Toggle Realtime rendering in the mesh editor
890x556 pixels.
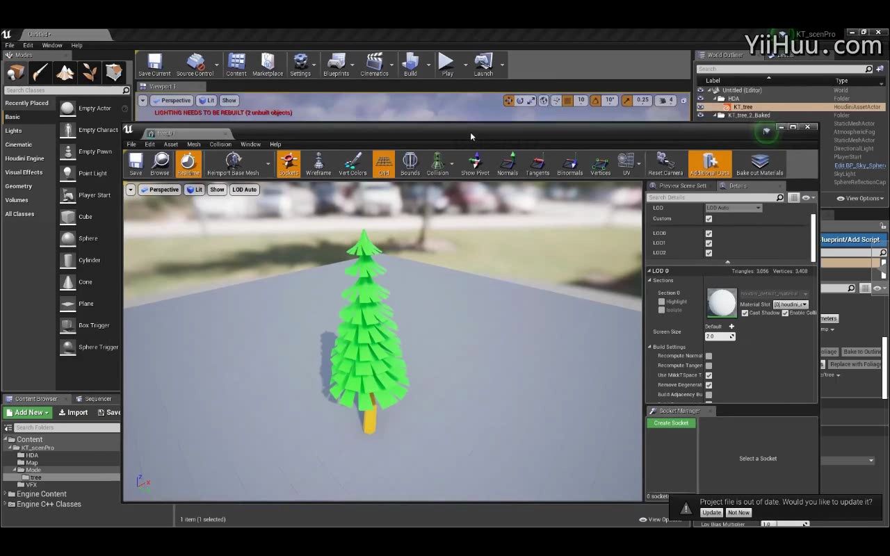[x=188, y=164]
